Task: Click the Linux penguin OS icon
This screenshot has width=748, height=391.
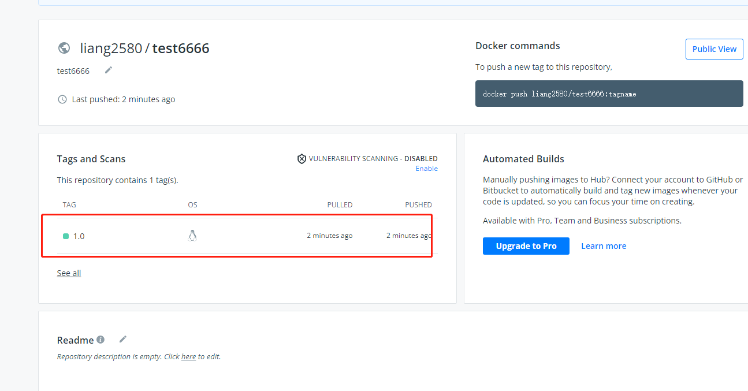Action: (x=192, y=236)
